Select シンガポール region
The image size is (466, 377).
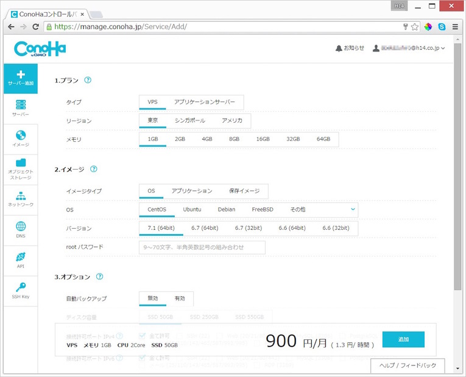(190, 120)
